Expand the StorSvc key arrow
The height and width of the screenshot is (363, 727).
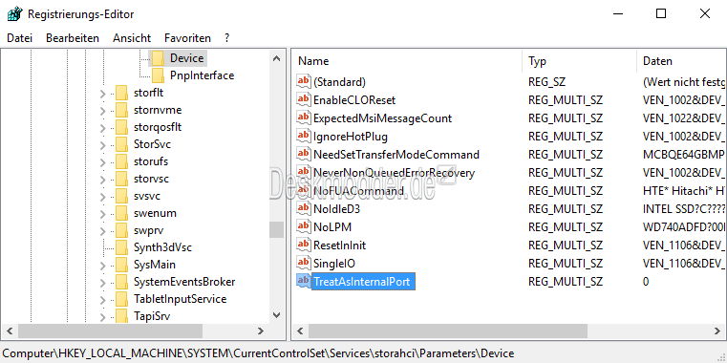103,144
